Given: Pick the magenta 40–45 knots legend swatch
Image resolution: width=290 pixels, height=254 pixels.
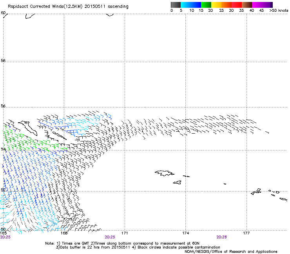Looking at the screenshot, I should 257,5.
